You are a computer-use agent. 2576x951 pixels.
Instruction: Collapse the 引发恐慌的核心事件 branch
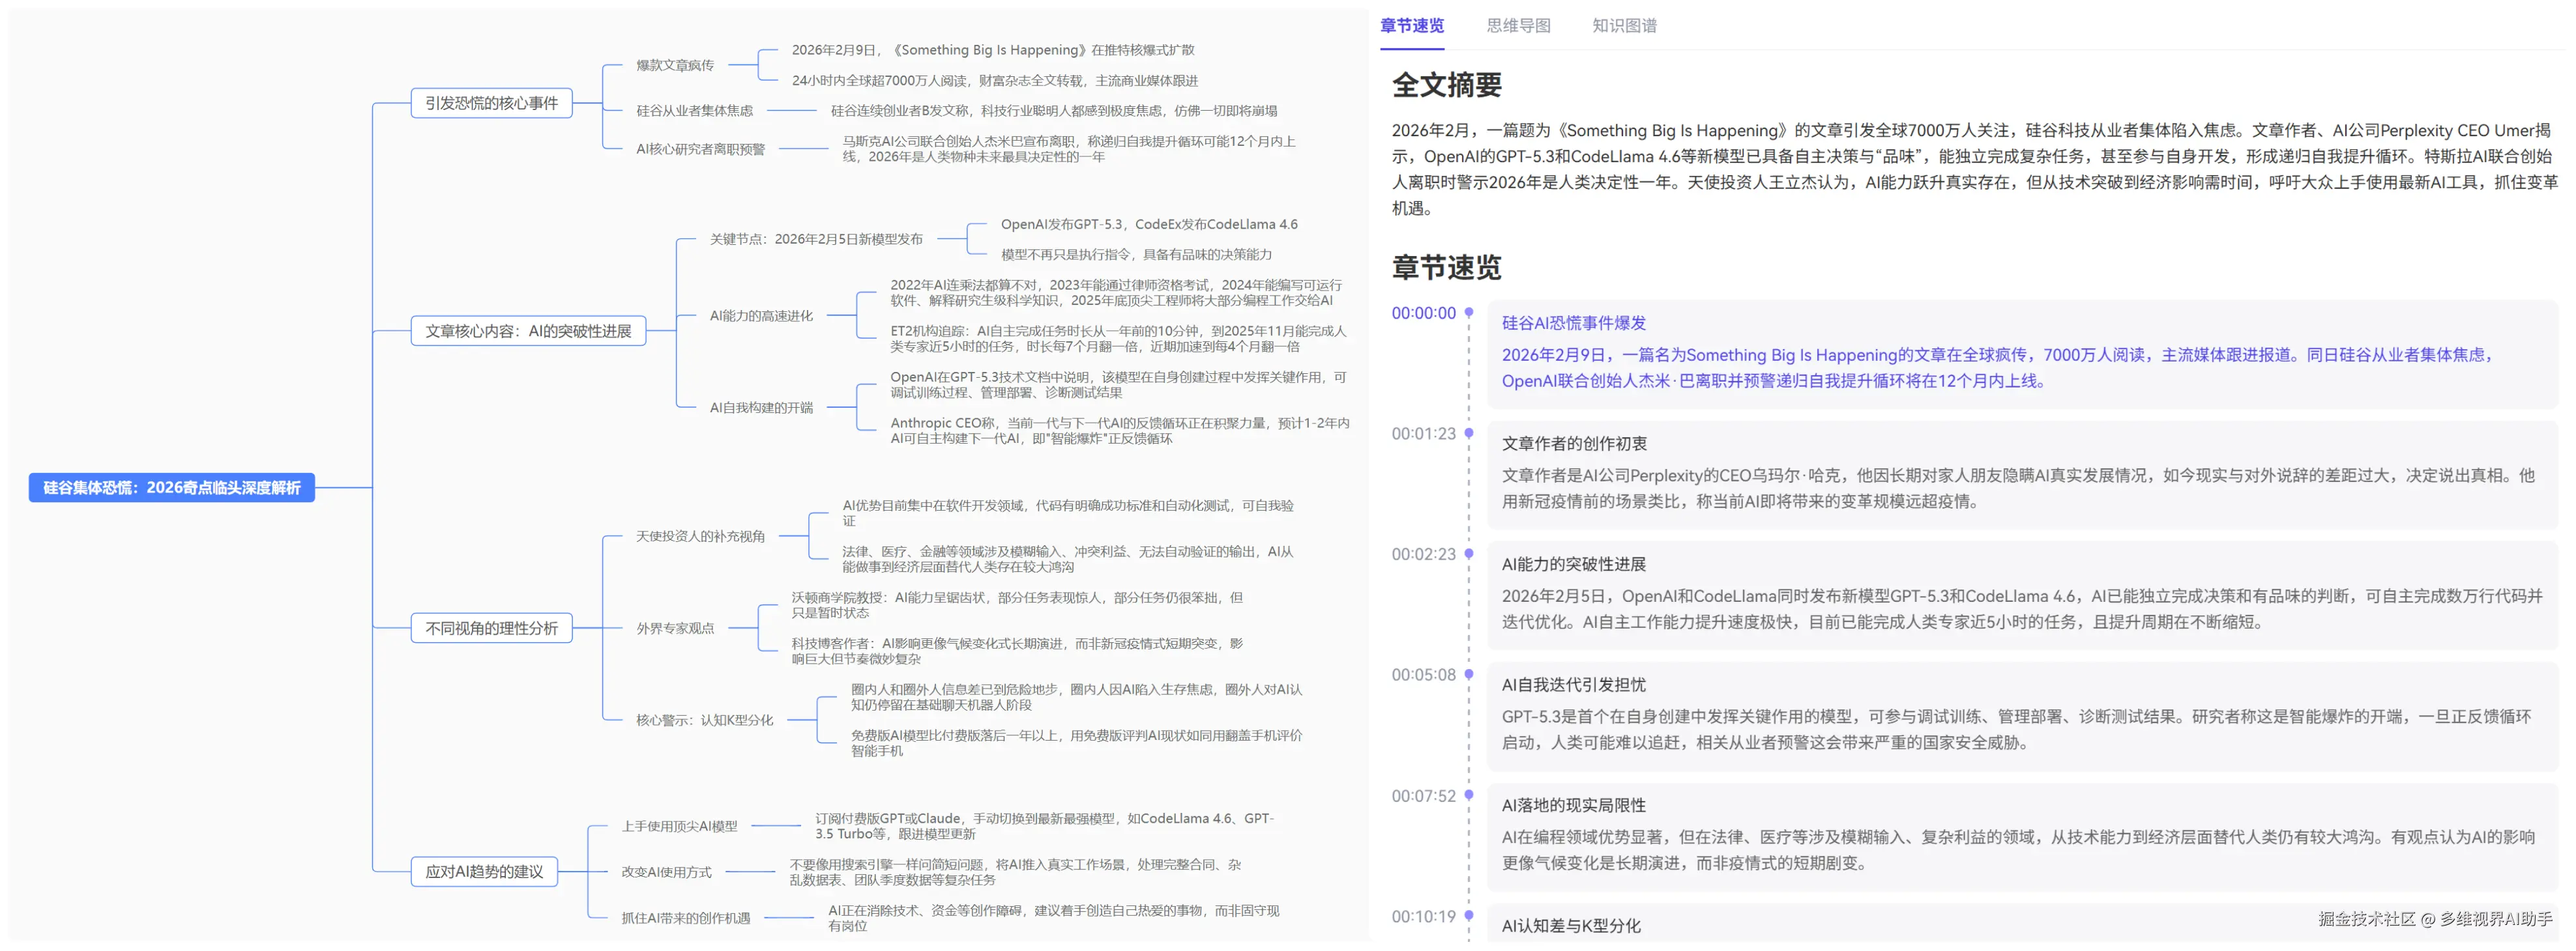[x=492, y=102]
